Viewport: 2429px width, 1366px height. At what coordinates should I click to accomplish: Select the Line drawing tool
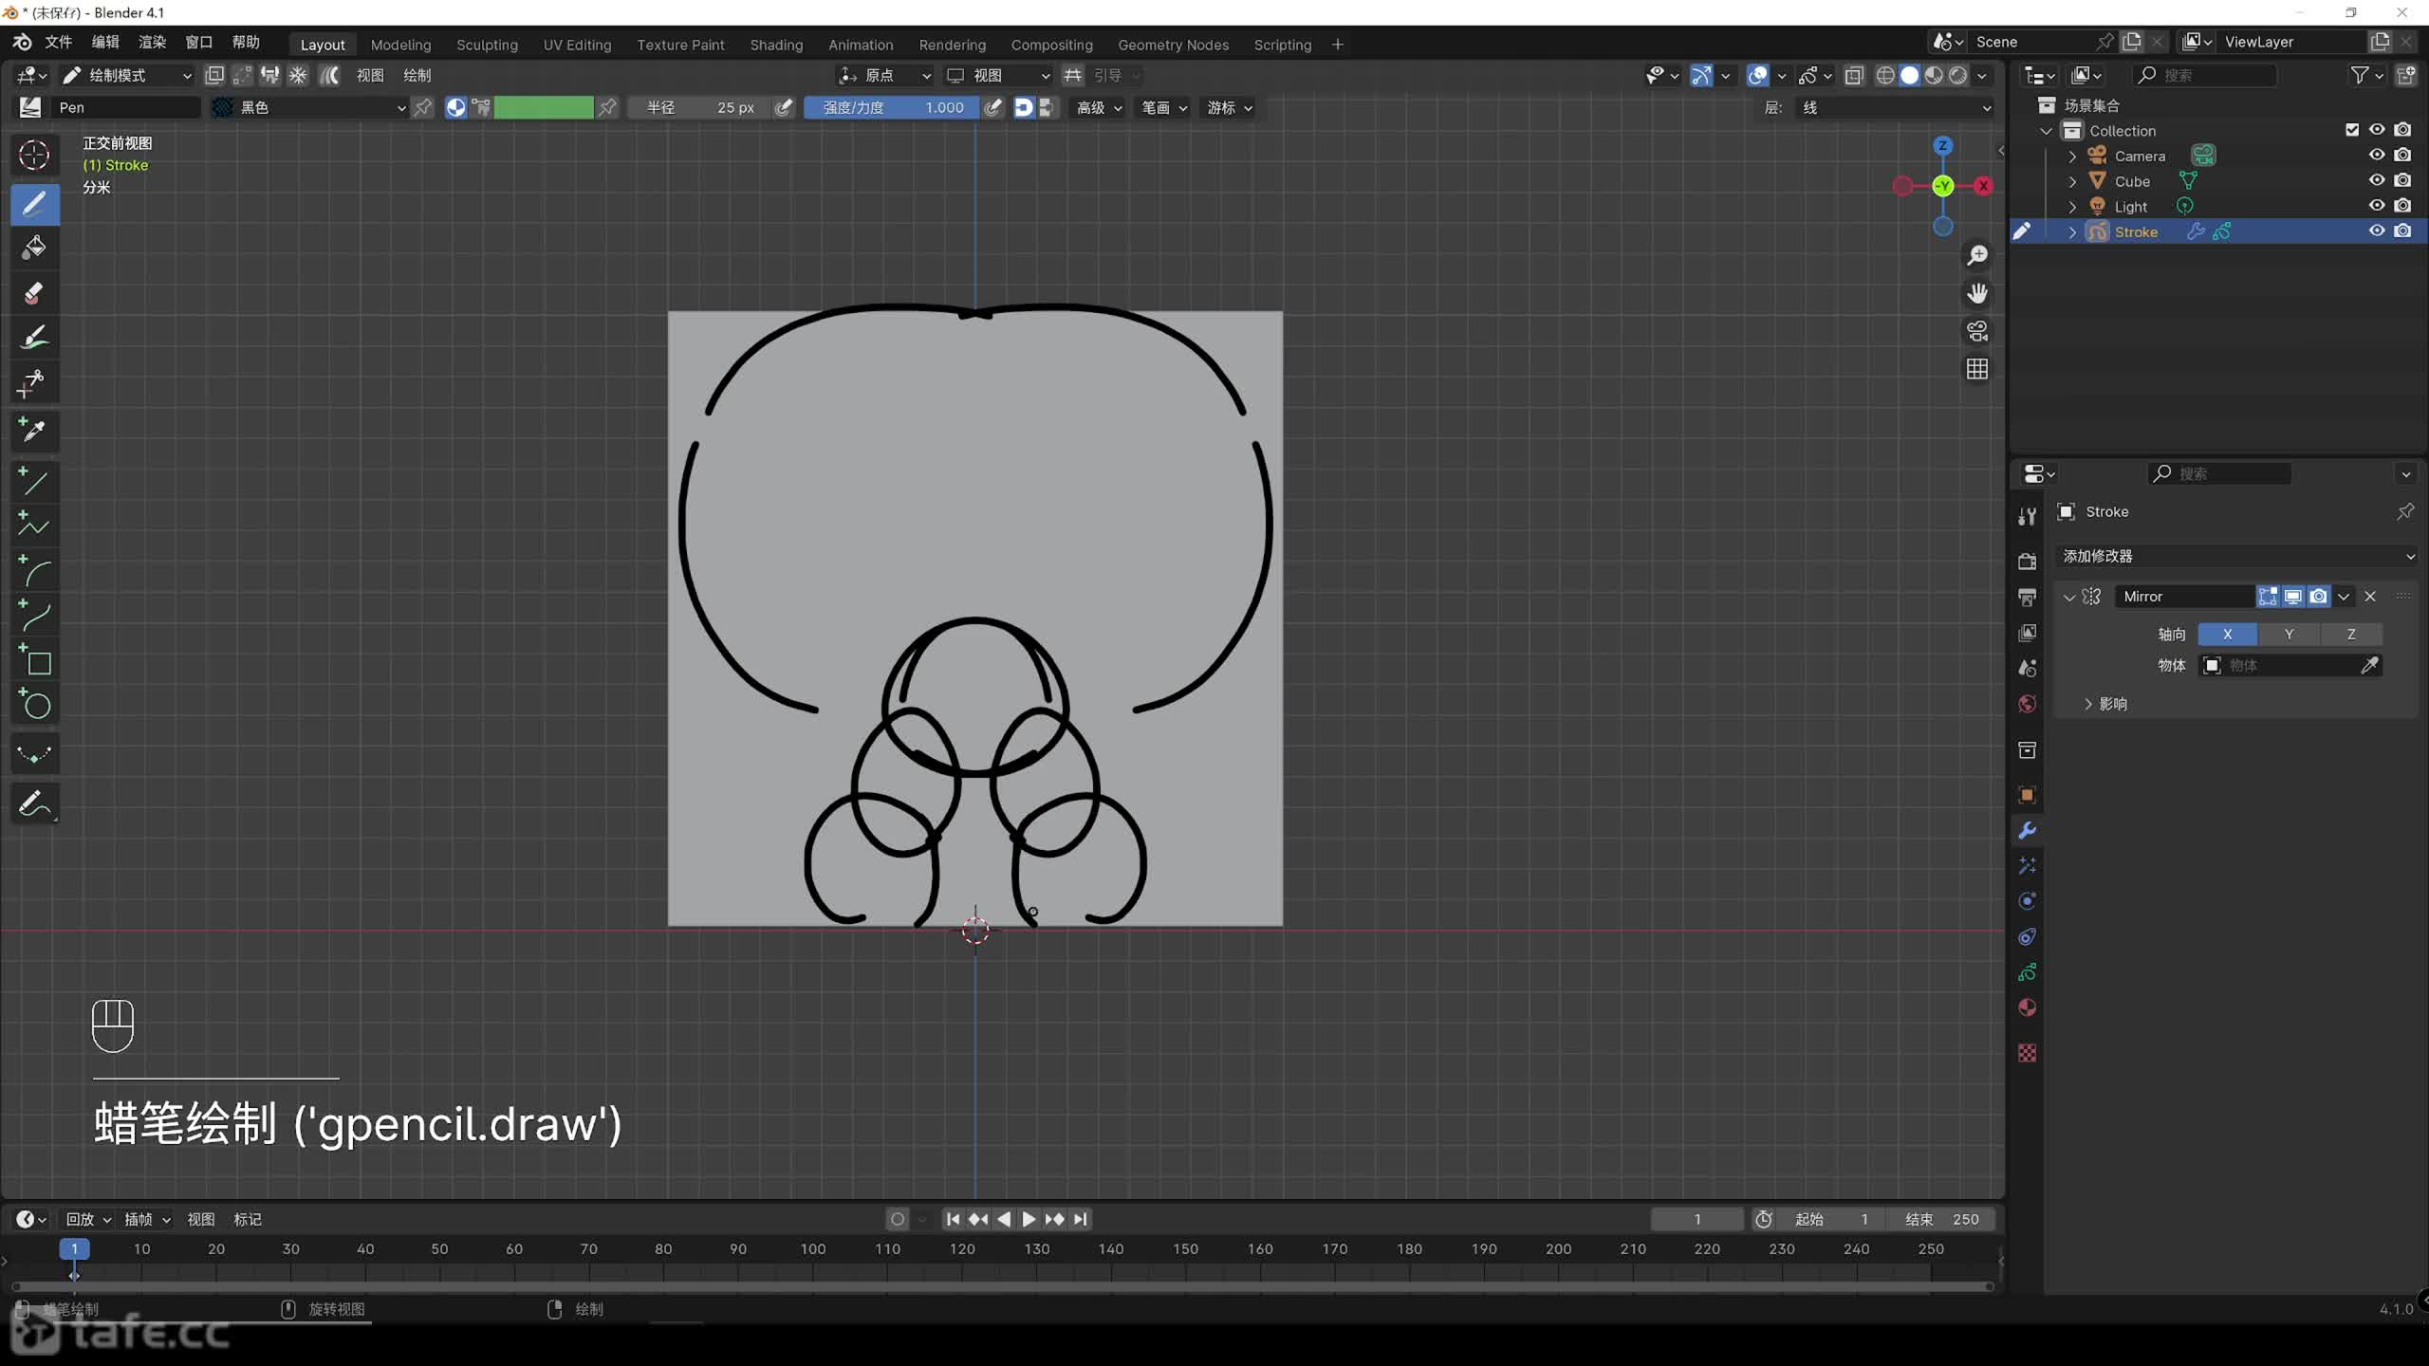pyautogui.click(x=35, y=482)
